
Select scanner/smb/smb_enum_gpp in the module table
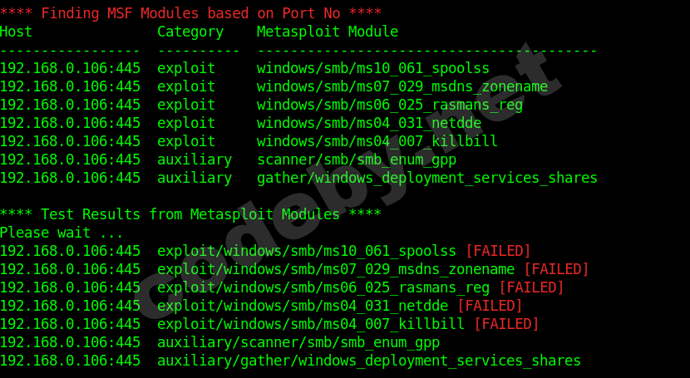click(356, 160)
